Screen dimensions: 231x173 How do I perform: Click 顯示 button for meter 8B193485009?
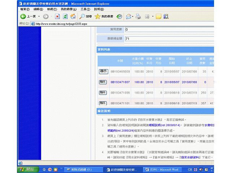(x=103, y=71)
